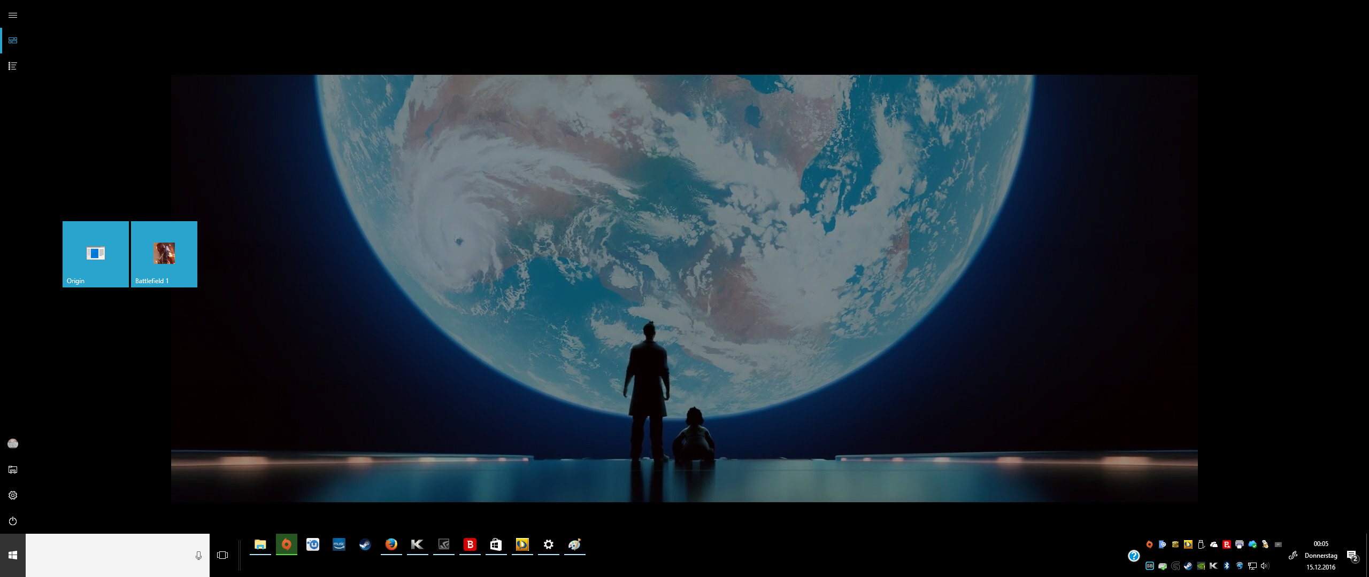
Task: Click in the Cortana search box
Action: 107,556
